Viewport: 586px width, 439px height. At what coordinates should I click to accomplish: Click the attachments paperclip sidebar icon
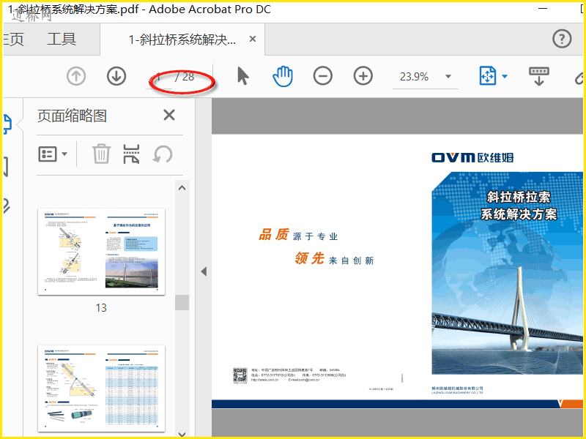[6, 206]
